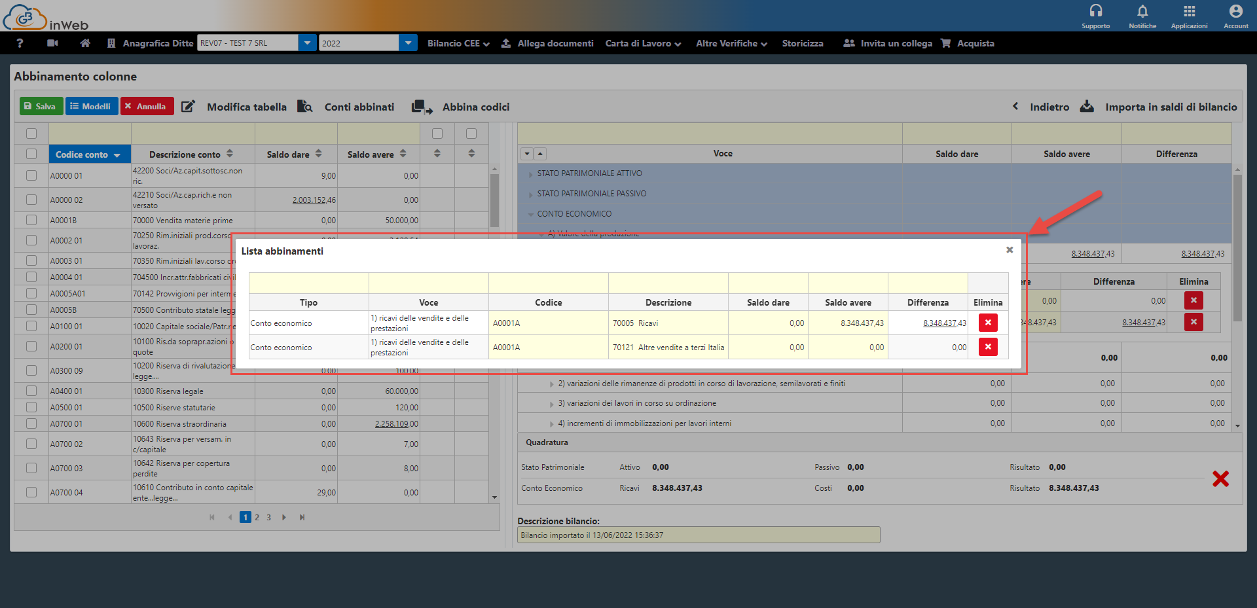Toggle the select-all checkbox in top header
The width and height of the screenshot is (1257, 608).
(31, 134)
